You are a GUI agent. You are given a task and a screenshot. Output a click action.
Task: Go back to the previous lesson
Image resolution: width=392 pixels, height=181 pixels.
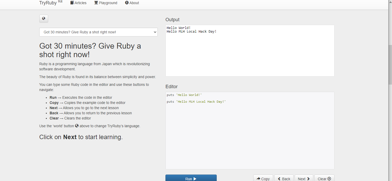tap(284, 178)
